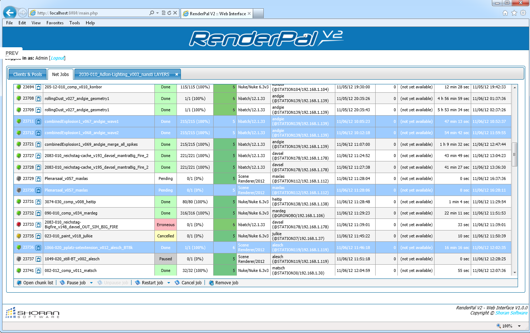This screenshot has height=333, width=530.
Task: Select the Net Jobs tab
Action: [x=60, y=74]
